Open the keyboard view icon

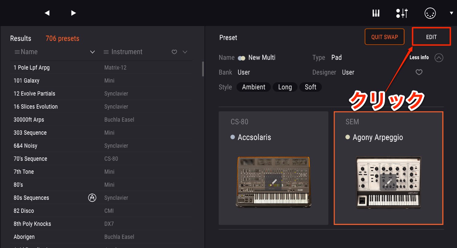(376, 13)
